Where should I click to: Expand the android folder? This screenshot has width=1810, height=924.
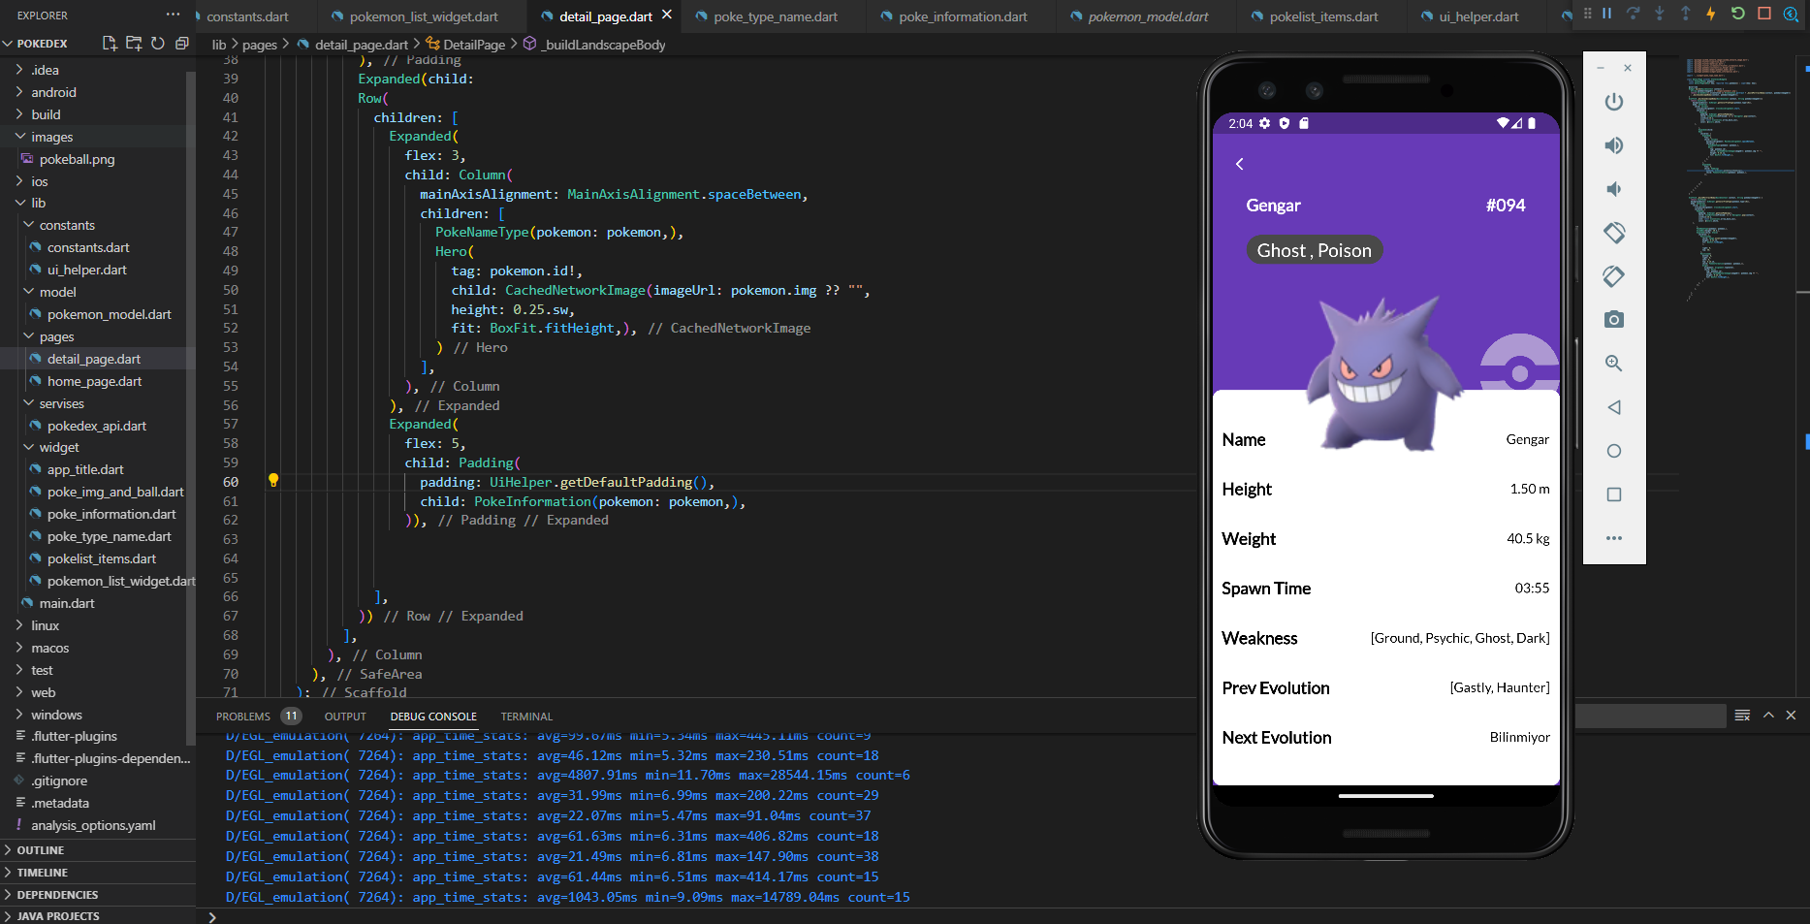point(53,92)
